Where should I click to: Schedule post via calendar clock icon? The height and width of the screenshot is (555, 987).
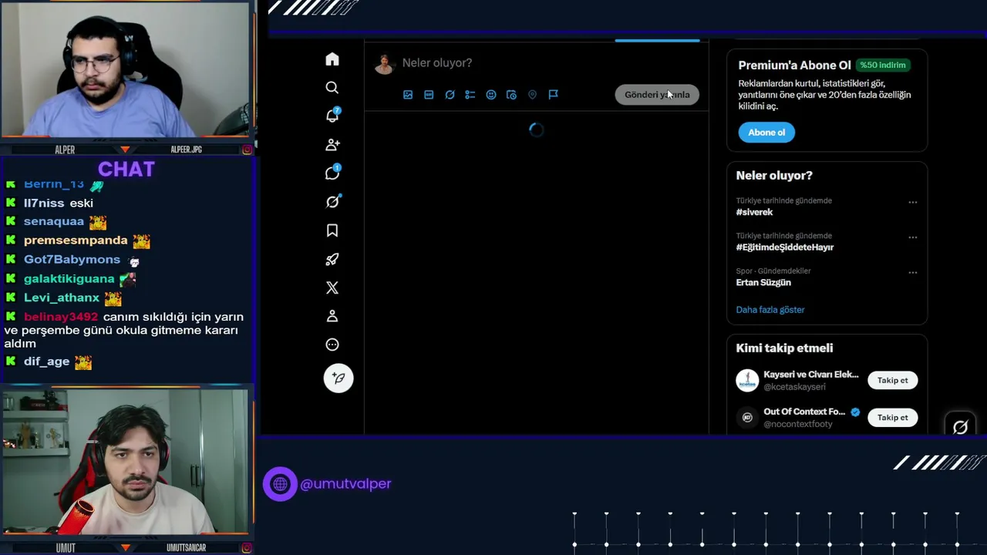[511, 95]
